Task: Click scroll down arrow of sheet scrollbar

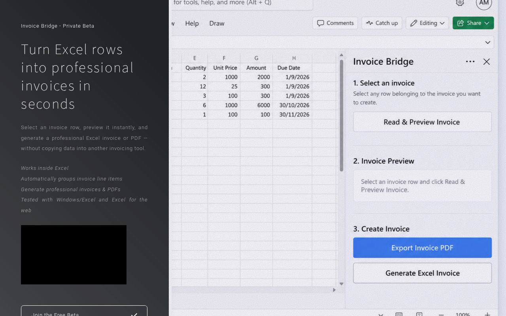Action: 341,284
